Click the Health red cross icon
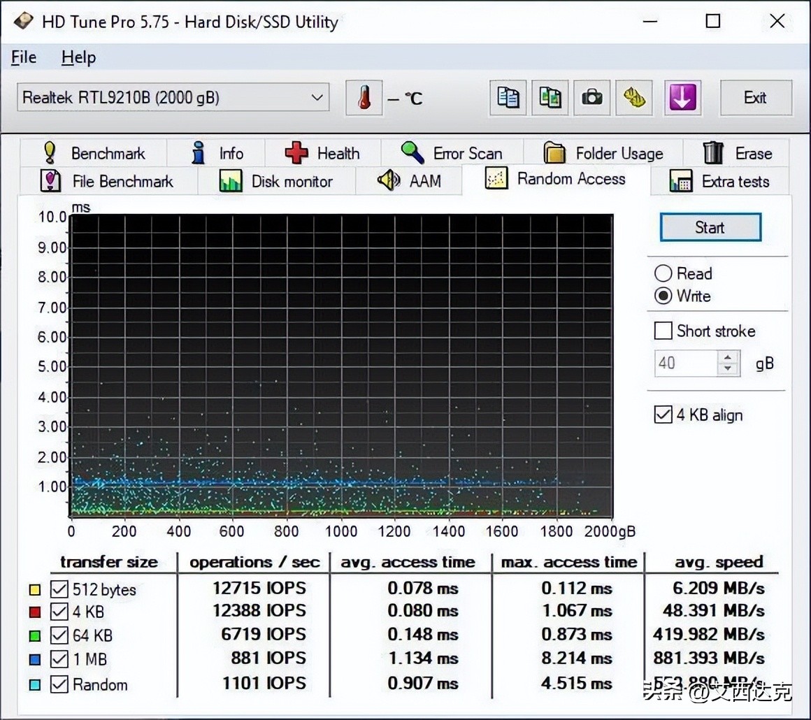 click(296, 152)
